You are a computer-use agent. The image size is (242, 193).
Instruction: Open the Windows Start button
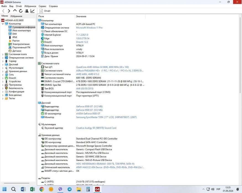click(x=4, y=189)
